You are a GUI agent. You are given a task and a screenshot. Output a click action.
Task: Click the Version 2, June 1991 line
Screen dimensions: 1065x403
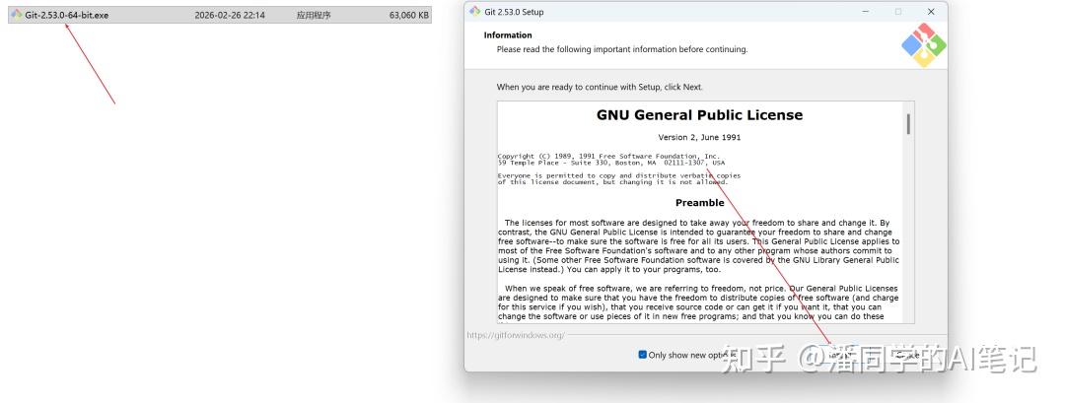699,137
